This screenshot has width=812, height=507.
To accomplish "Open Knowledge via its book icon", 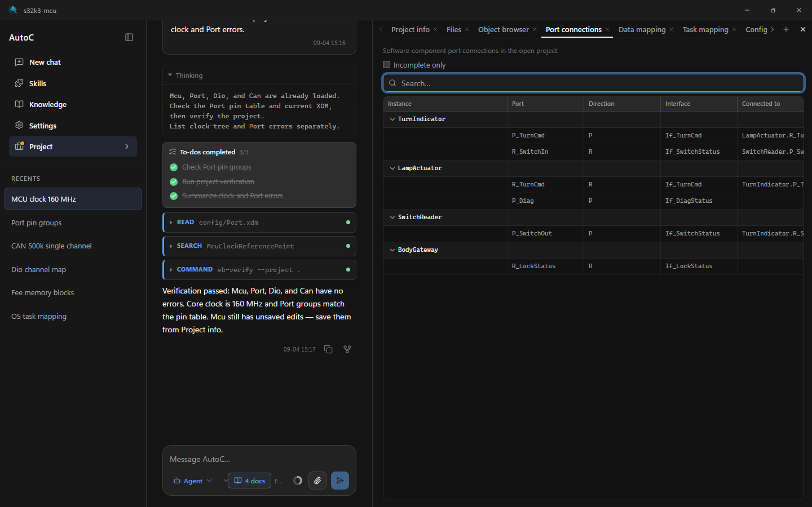I will point(19,104).
